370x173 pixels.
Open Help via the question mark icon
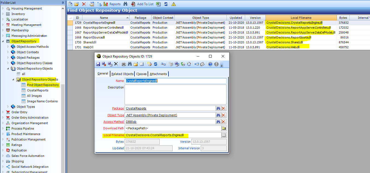pos(210,64)
